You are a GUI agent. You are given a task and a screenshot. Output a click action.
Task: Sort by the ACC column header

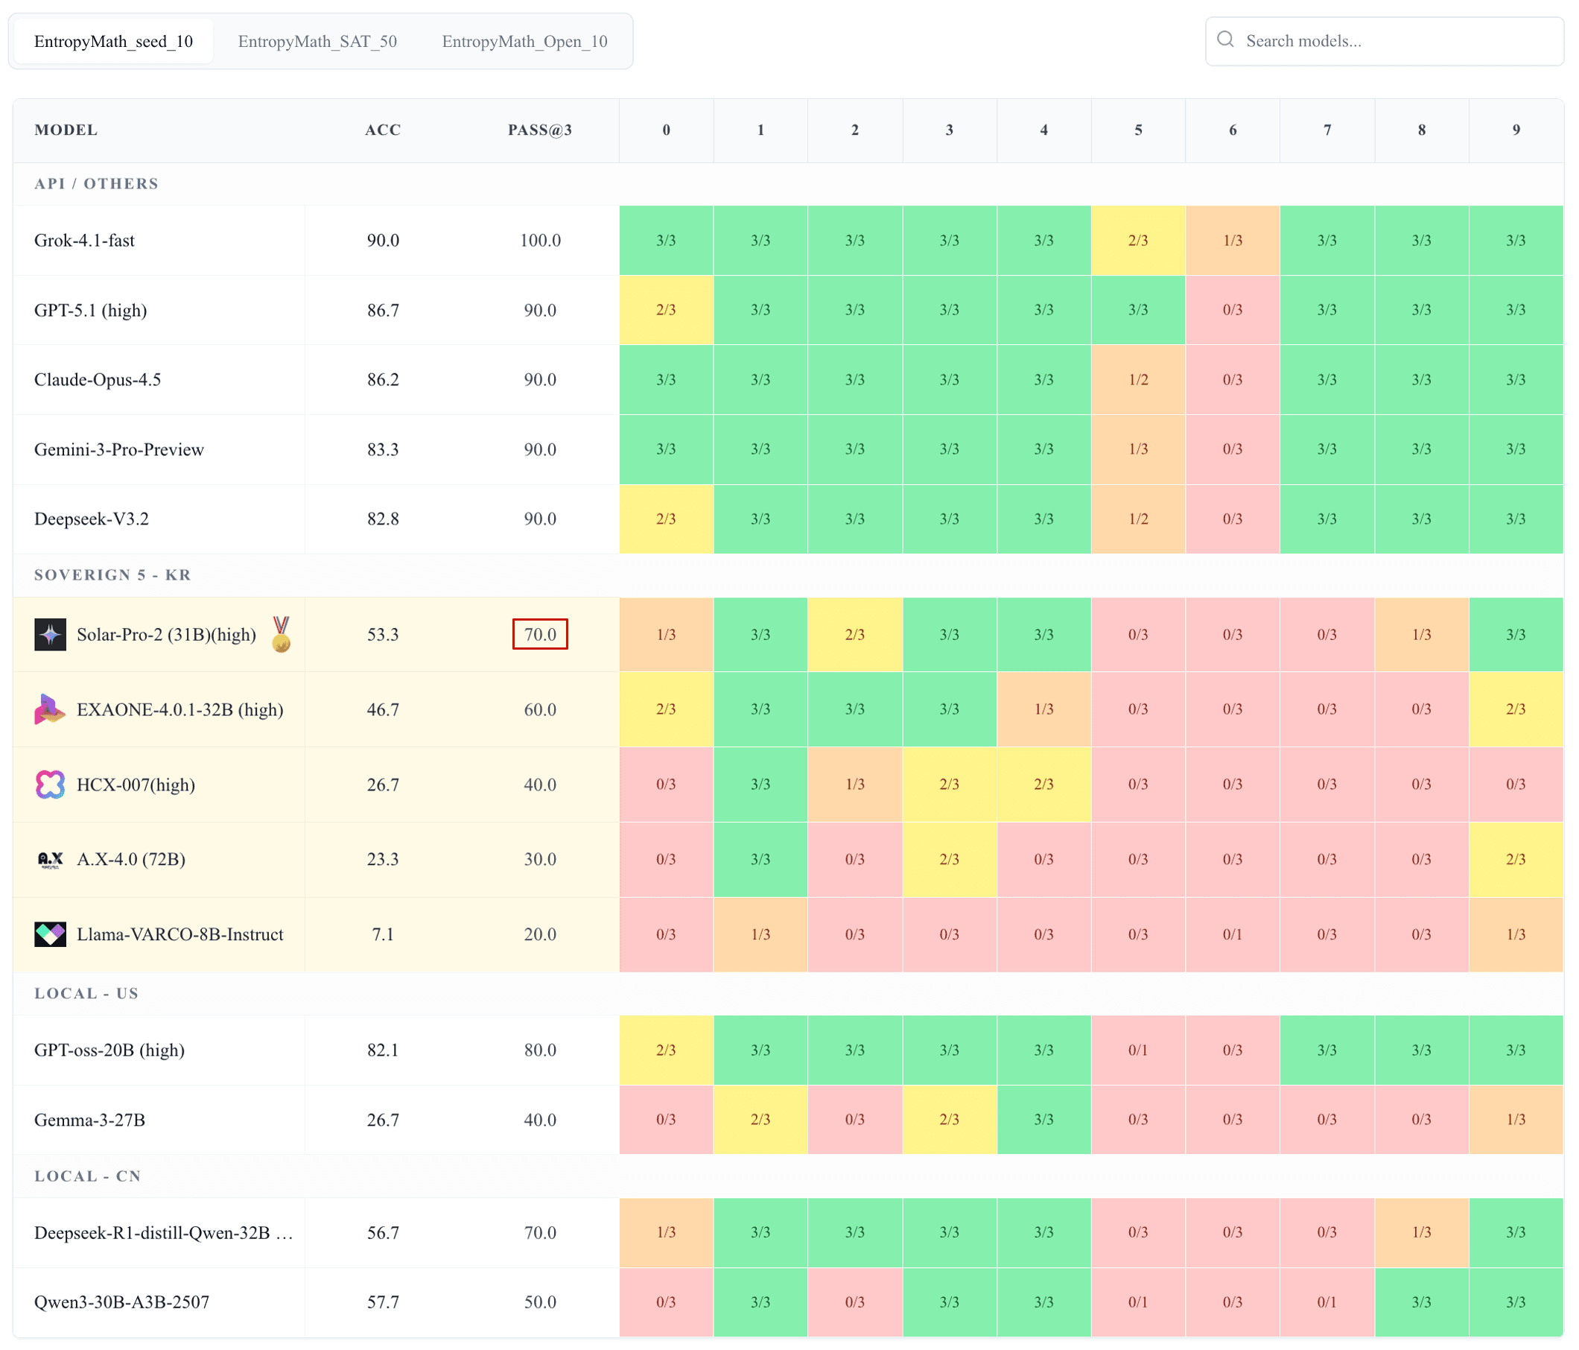[x=383, y=130]
